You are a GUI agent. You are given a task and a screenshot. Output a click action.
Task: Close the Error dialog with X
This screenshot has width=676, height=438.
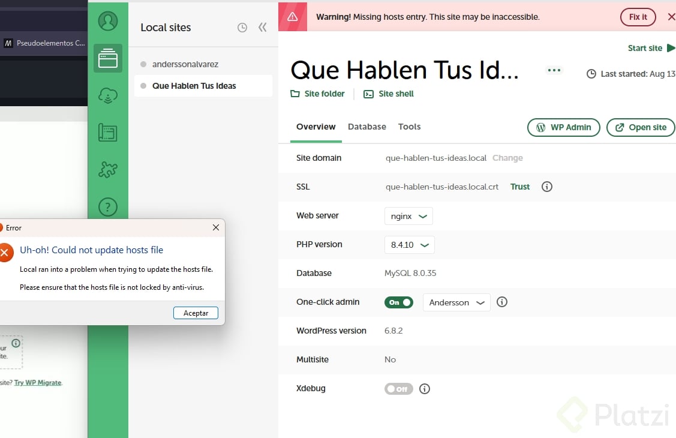pyautogui.click(x=216, y=227)
